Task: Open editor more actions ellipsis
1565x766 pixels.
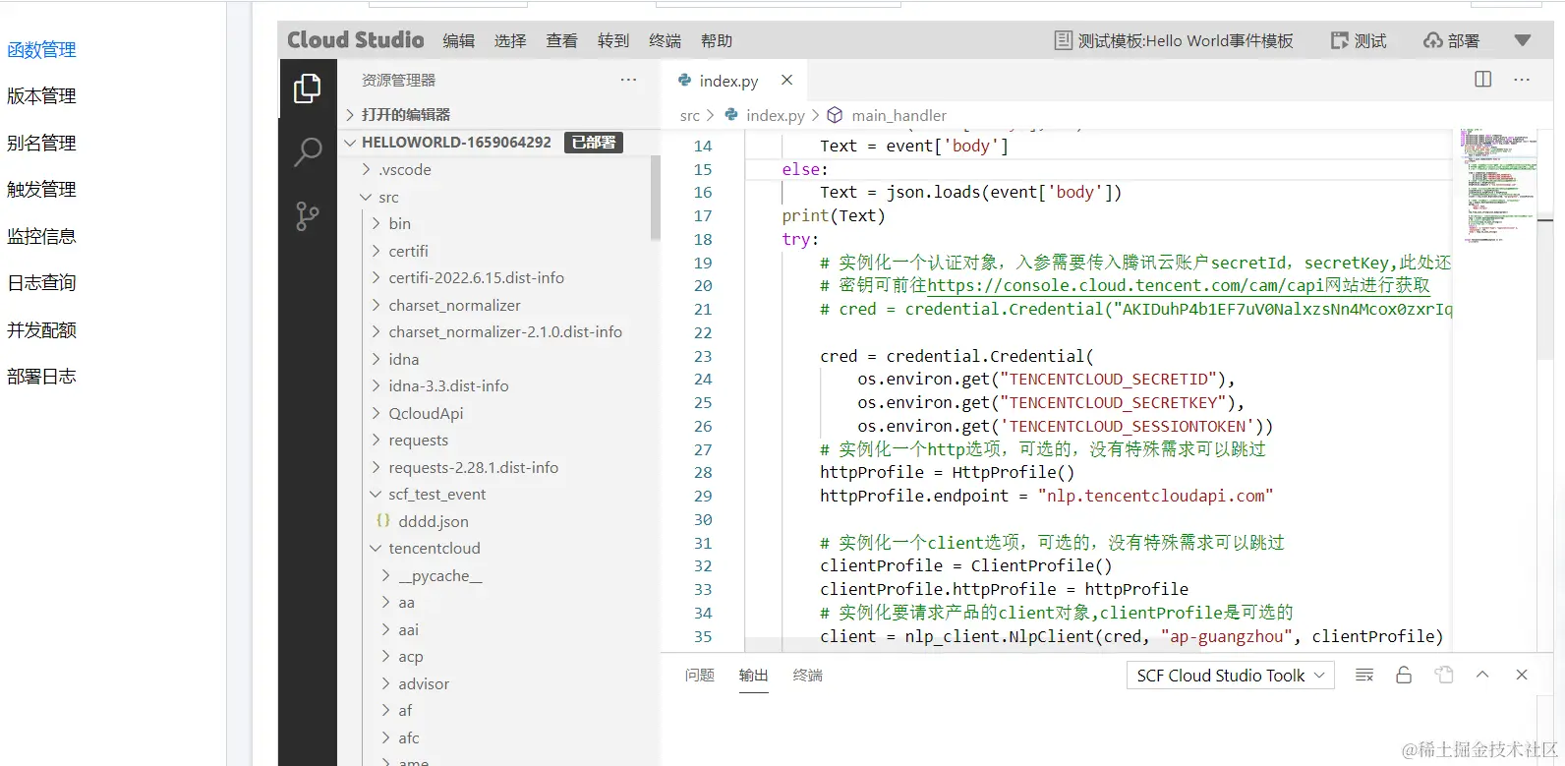Action: [x=1522, y=80]
